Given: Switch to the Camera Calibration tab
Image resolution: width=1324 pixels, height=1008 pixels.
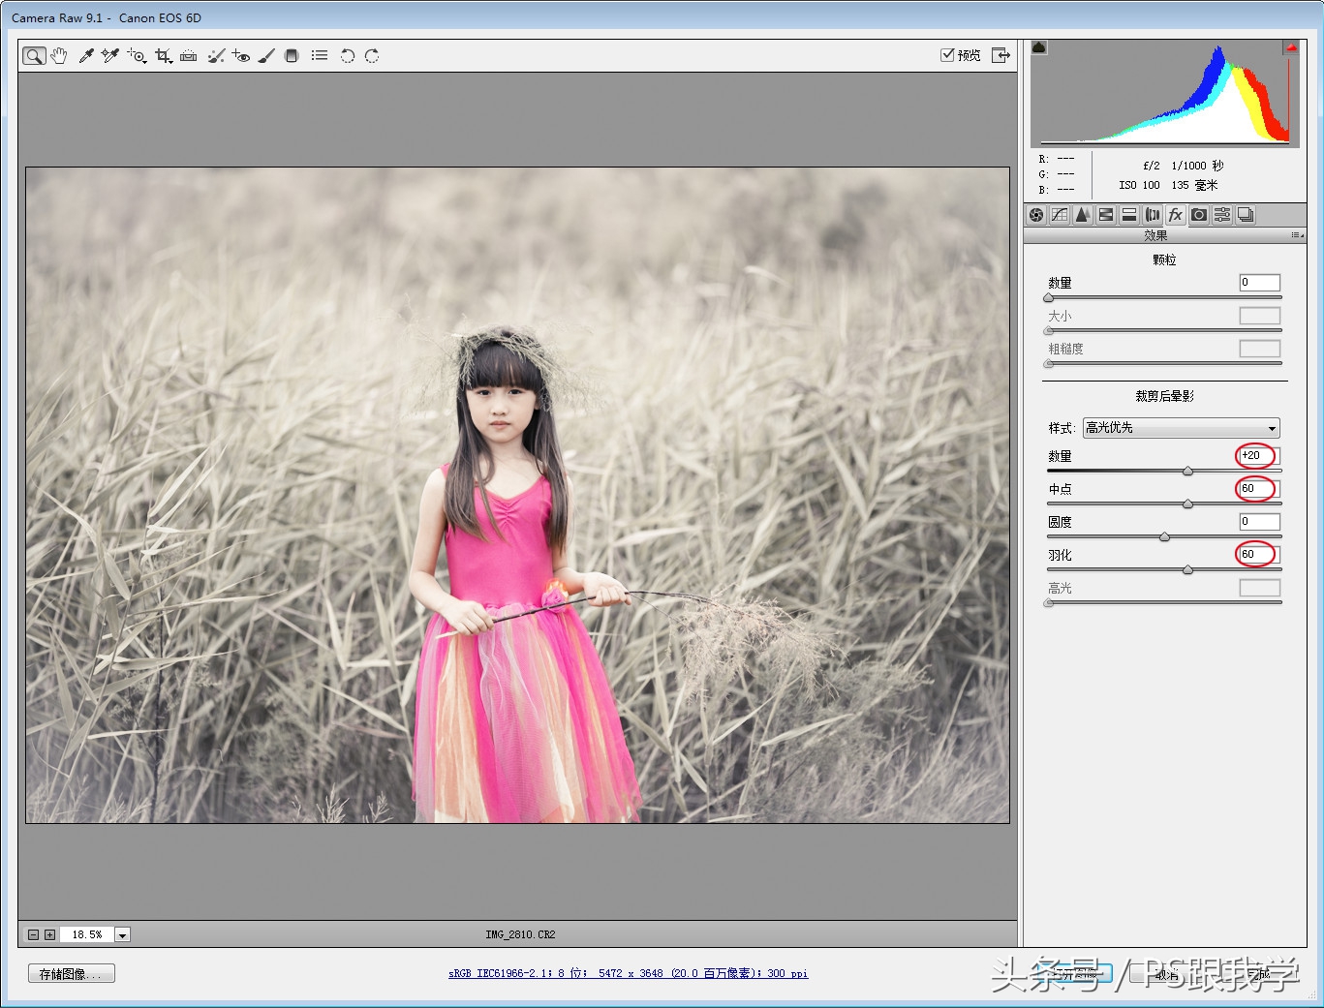Looking at the screenshot, I should tap(1199, 215).
